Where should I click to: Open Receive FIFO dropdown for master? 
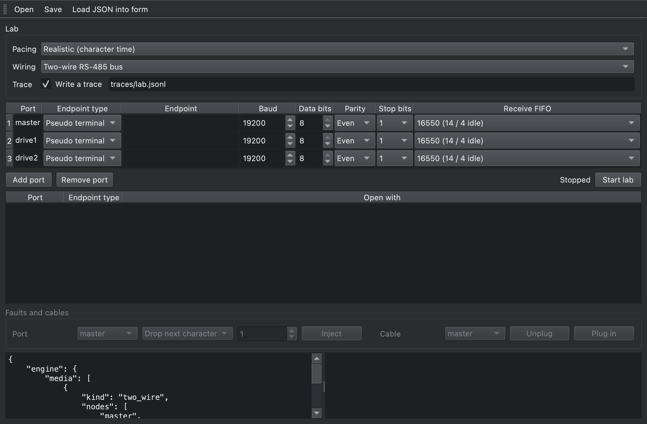click(527, 123)
